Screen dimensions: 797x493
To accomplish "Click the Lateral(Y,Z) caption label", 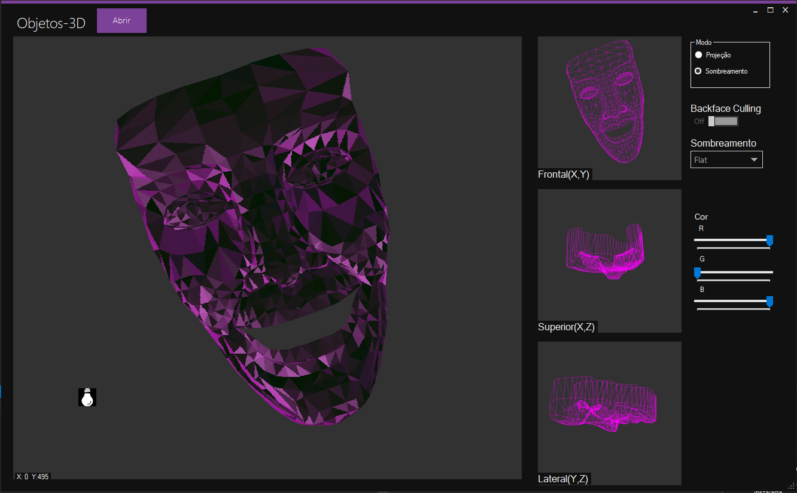I will click(x=563, y=479).
